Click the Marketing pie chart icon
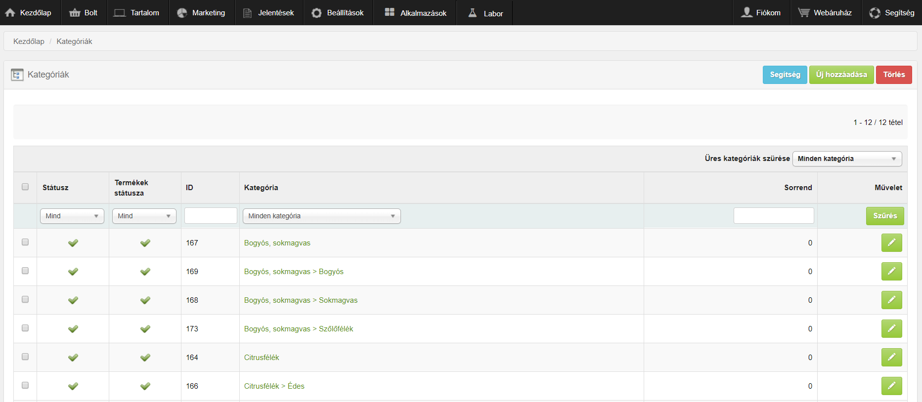922x402 pixels. coord(182,13)
